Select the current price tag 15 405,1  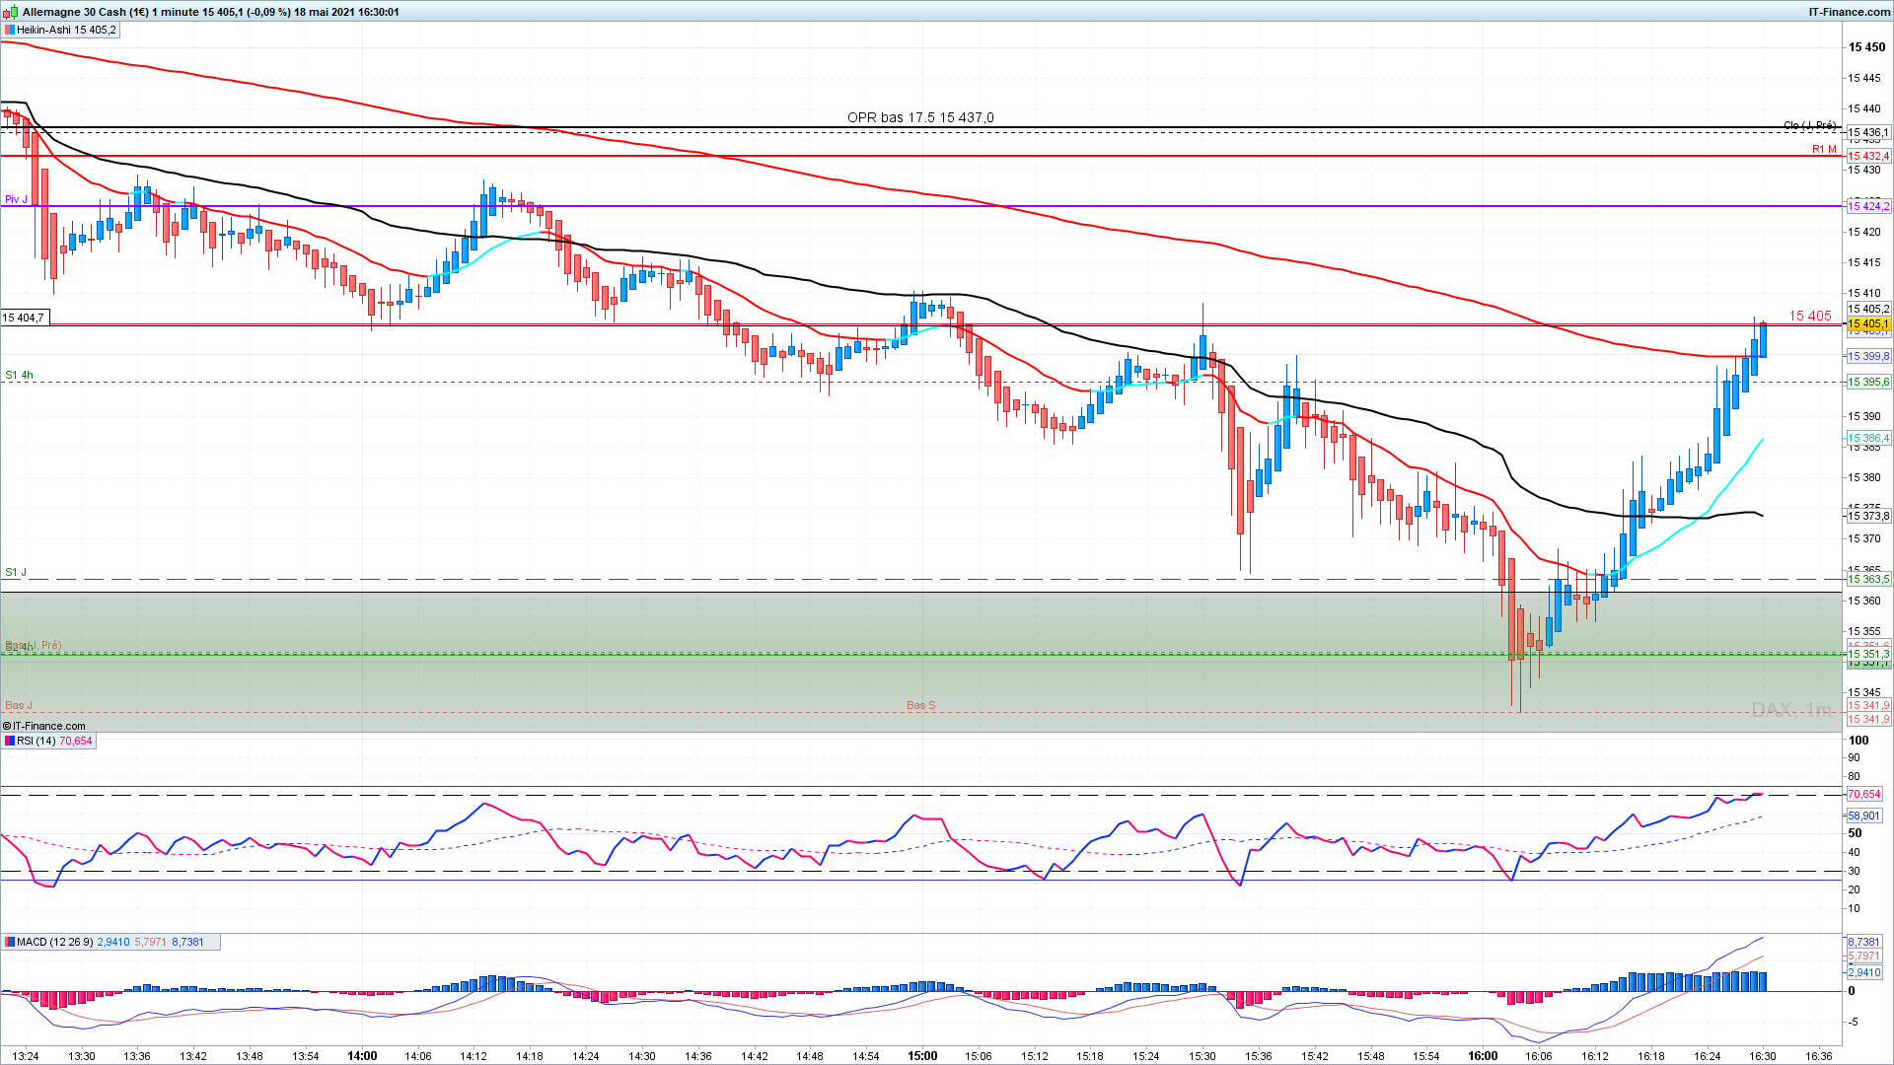pos(1867,323)
